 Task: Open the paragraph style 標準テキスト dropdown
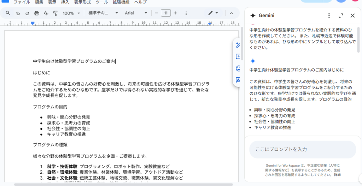pos(103,13)
